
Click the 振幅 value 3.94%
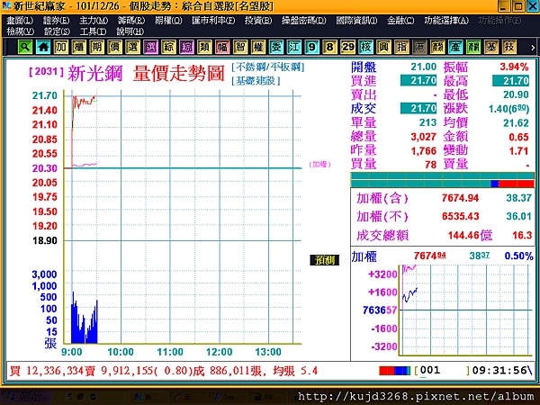(x=514, y=67)
